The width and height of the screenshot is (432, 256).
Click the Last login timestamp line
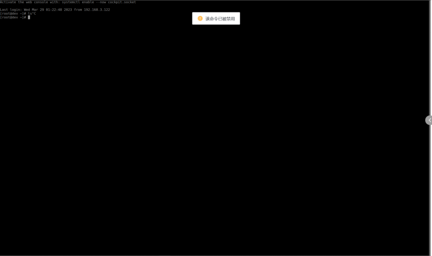55,10
